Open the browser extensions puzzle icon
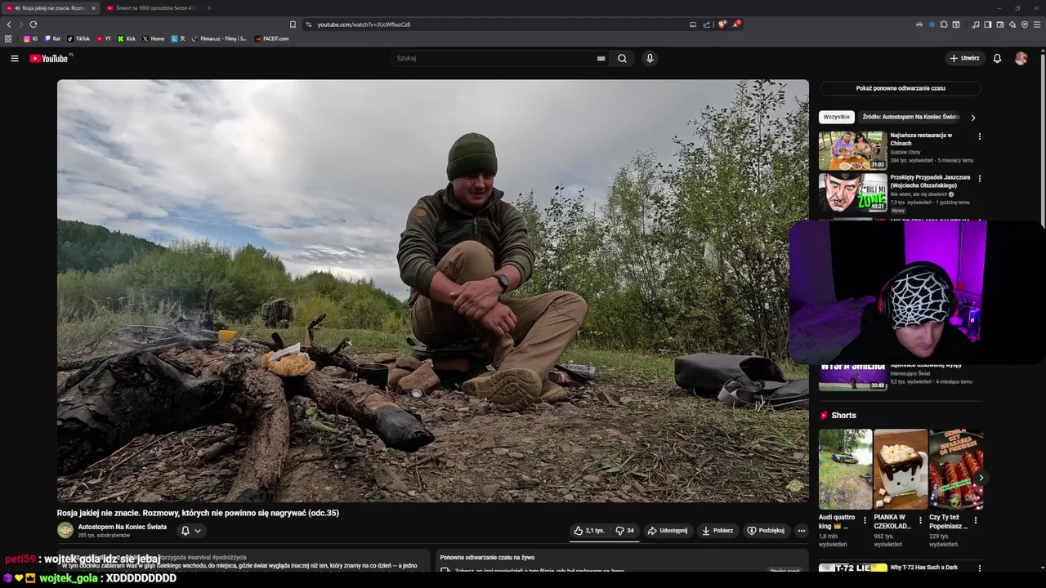This screenshot has width=1046, height=588. coord(944,24)
